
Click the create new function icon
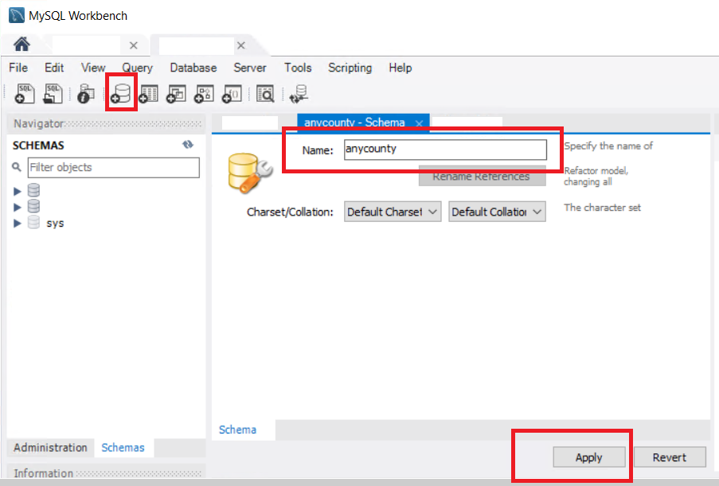(232, 93)
